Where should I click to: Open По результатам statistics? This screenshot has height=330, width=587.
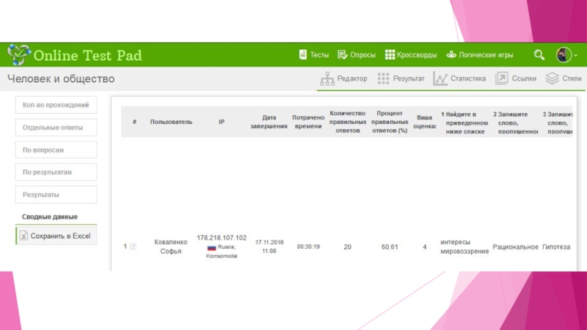click(x=56, y=172)
